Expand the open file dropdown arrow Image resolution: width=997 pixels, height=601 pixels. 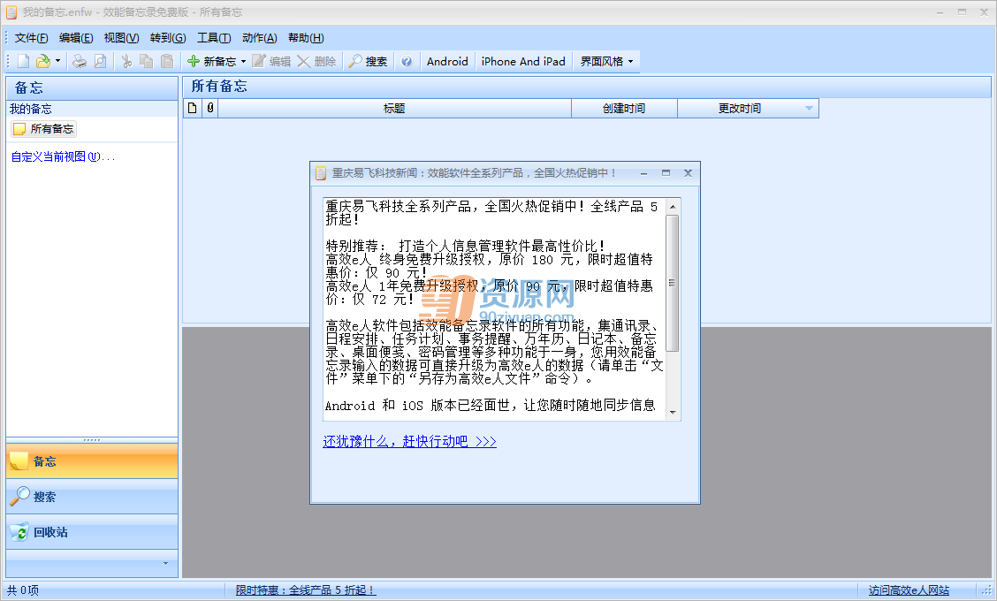(x=57, y=61)
